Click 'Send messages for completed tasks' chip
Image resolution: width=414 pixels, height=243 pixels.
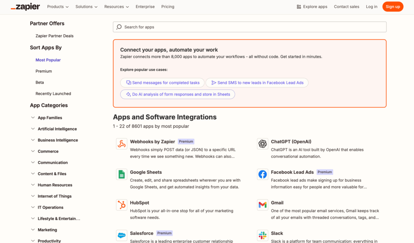click(163, 82)
